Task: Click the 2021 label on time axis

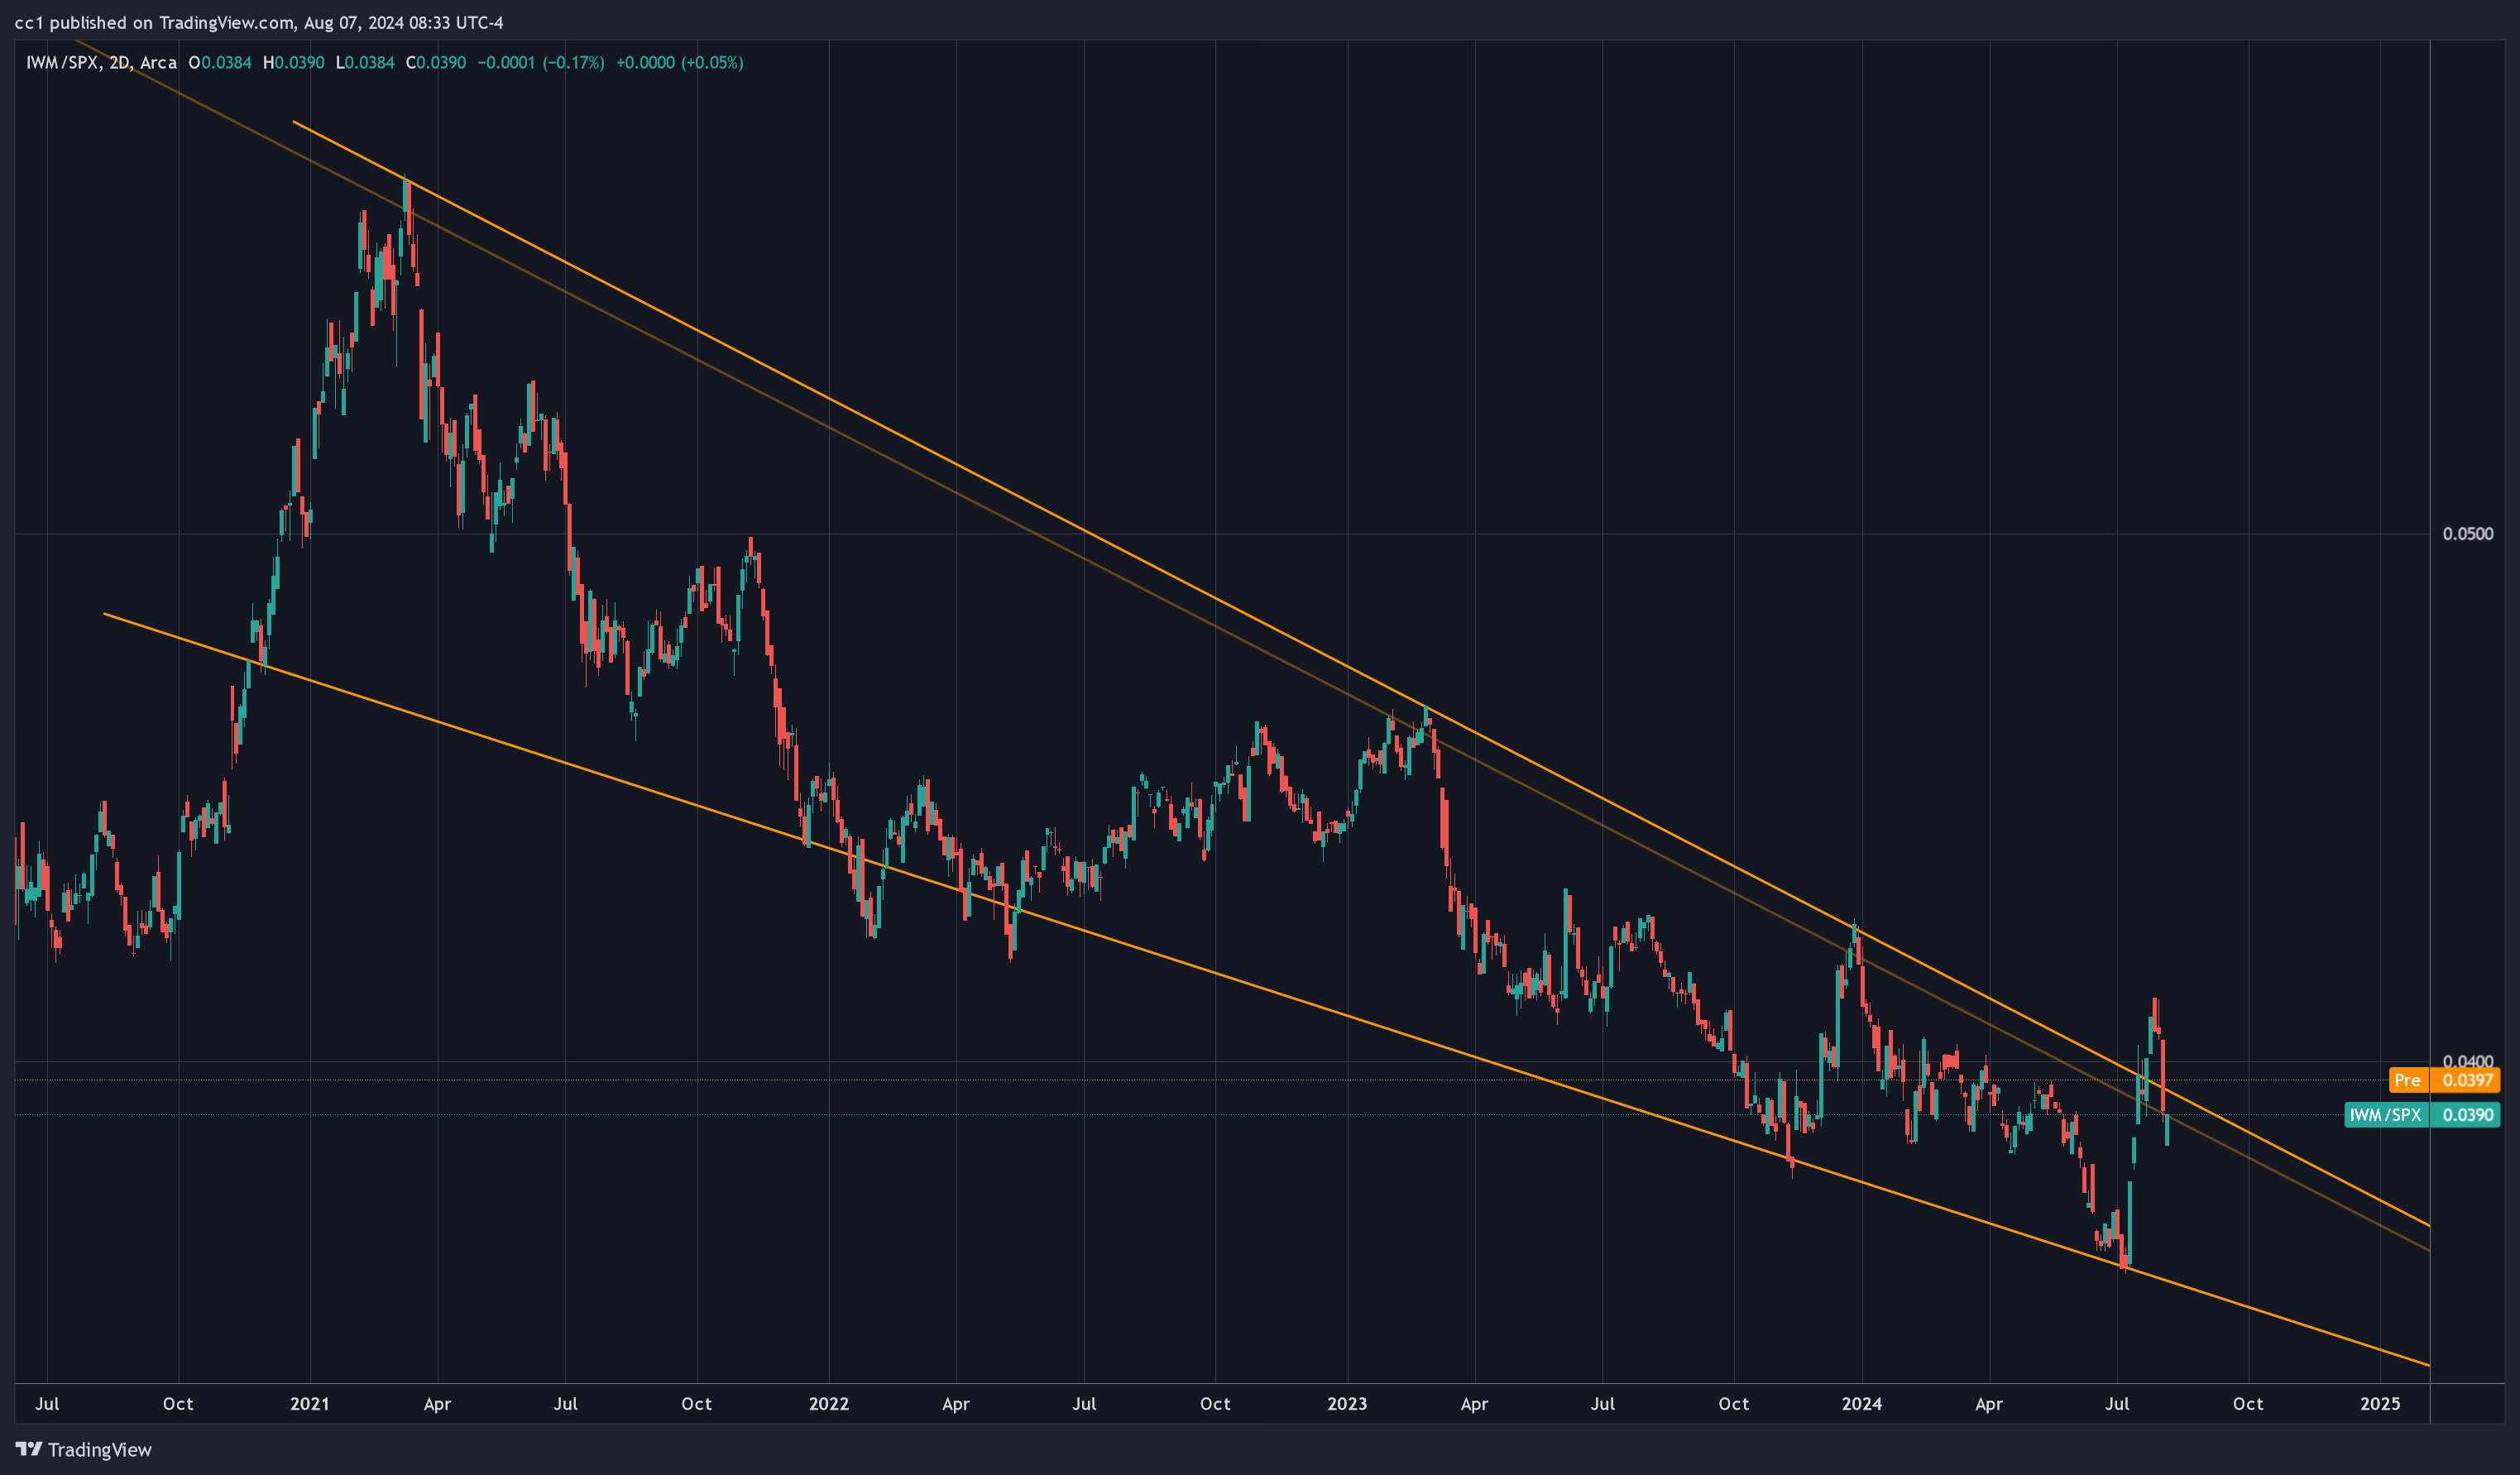Action: [x=309, y=1403]
